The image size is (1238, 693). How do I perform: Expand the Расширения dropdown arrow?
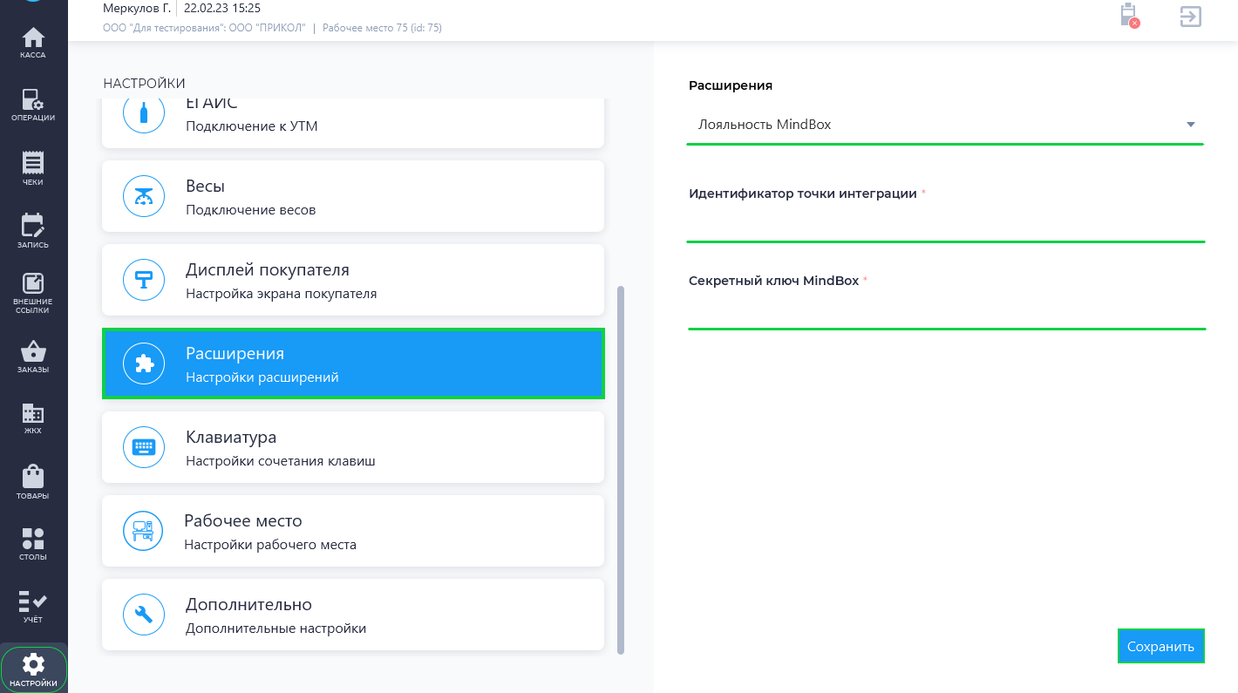[x=1191, y=125]
